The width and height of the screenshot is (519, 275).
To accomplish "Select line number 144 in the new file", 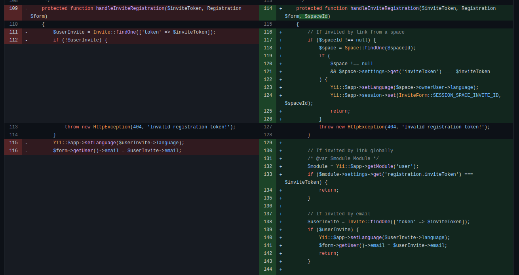I will [268, 269].
